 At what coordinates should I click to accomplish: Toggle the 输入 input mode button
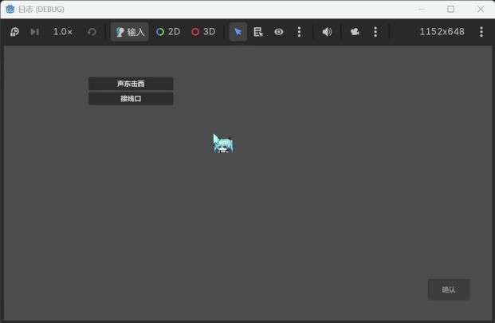click(130, 32)
